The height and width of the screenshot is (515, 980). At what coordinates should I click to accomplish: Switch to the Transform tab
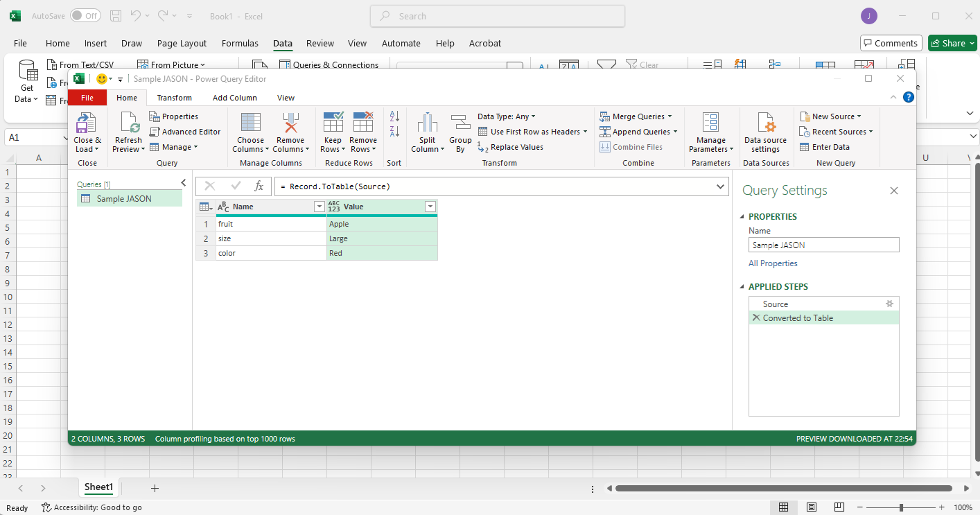tap(175, 98)
